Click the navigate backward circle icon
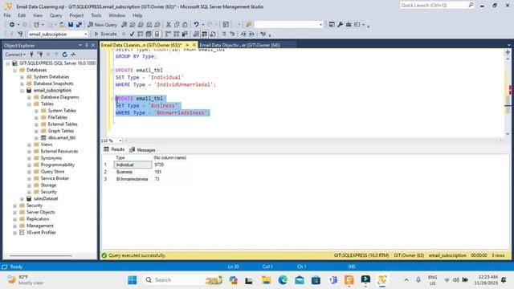 [12, 25]
